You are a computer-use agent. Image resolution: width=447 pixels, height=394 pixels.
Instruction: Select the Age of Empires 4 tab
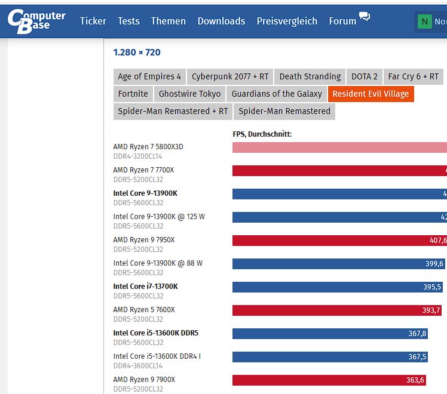(x=149, y=76)
